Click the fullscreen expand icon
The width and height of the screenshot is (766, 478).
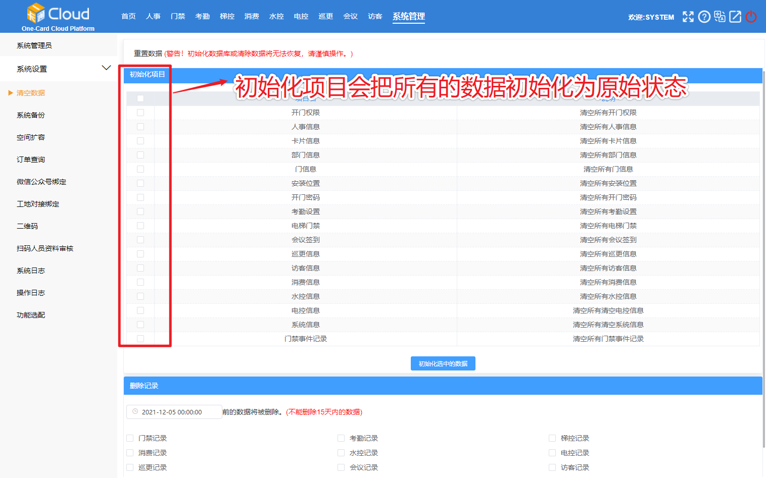(x=688, y=17)
